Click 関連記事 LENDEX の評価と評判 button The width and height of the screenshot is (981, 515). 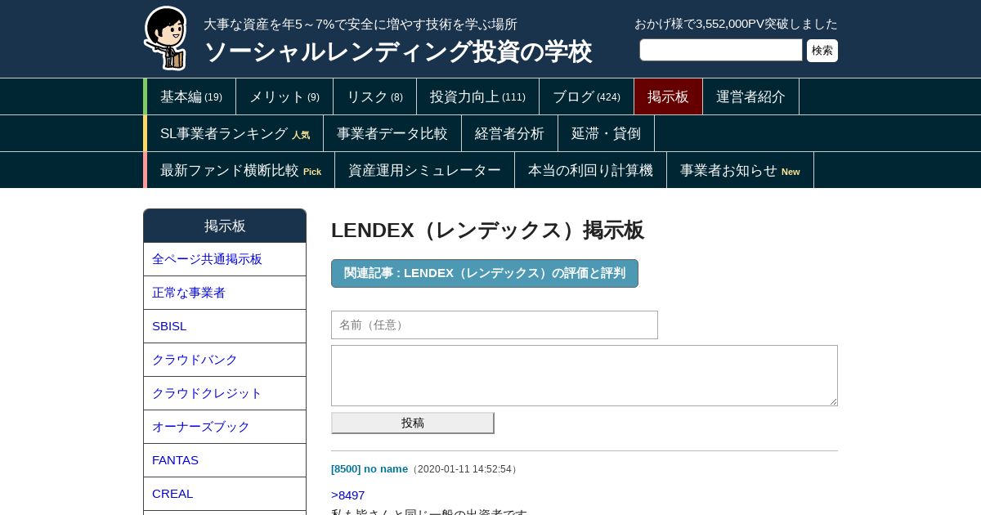tap(485, 273)
